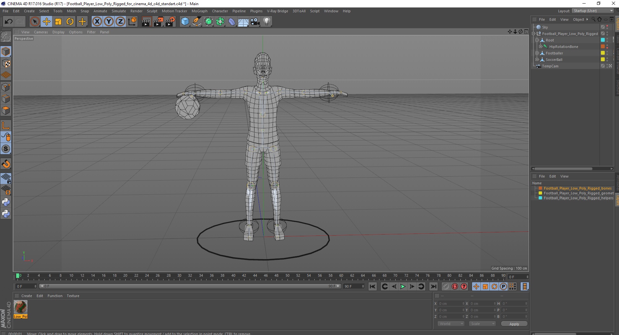619x335 pixels.
Task: Click the Record Active Objects button
Action: pos(446,286)
